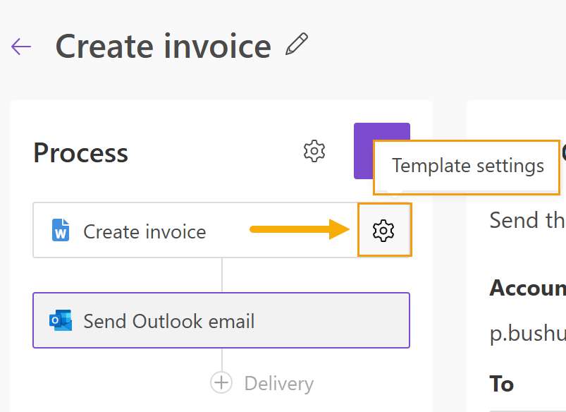This screenshot has width=566, height=412.
Task: Click the account email starting with p.bushu
Action: 523,332
